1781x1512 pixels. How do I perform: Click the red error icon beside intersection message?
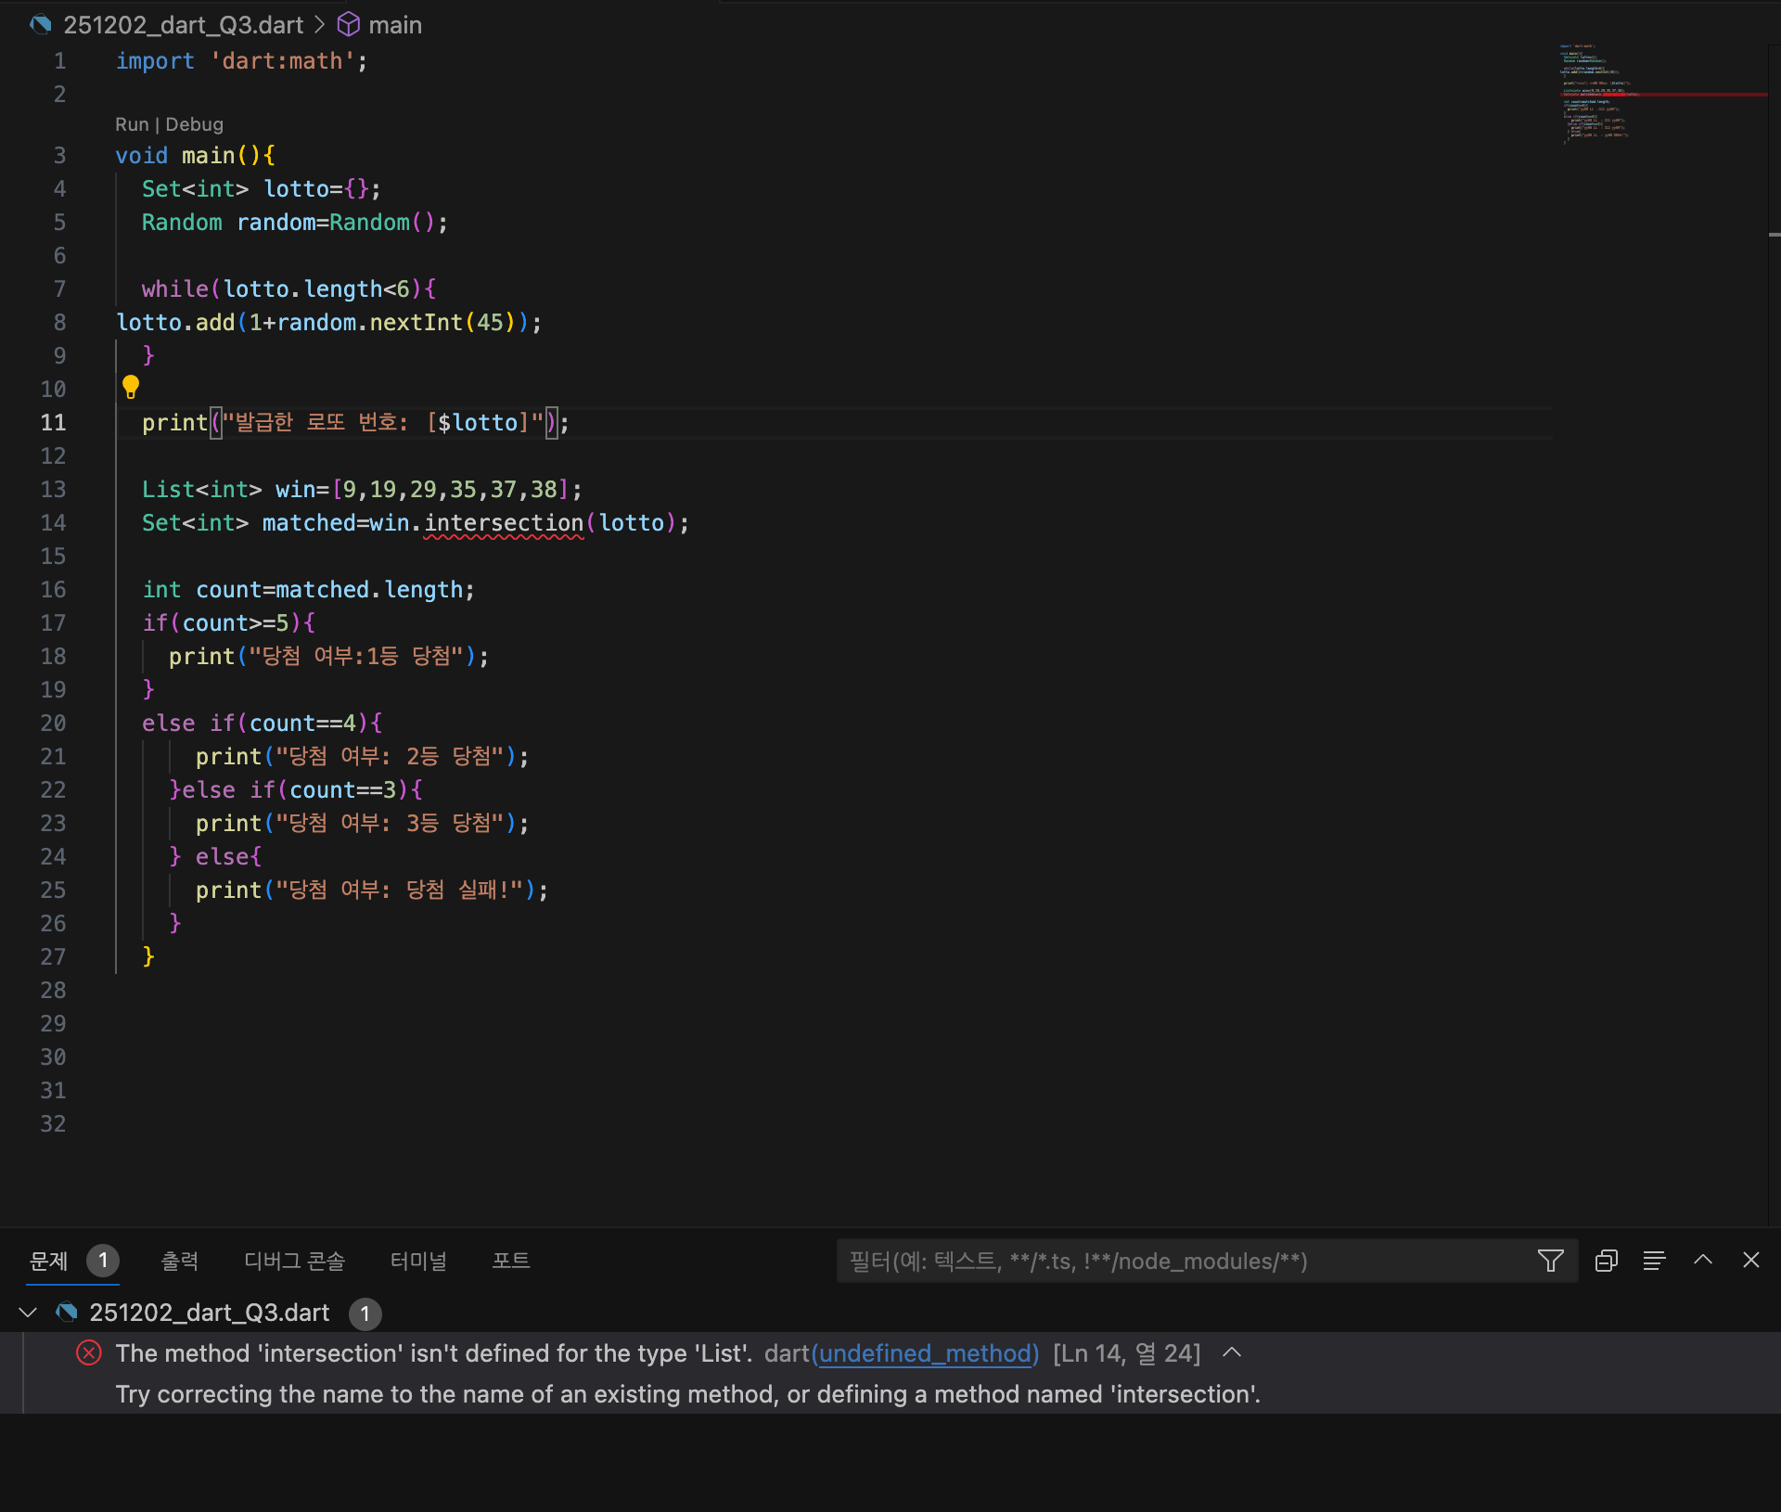[x=89, y=1353]
